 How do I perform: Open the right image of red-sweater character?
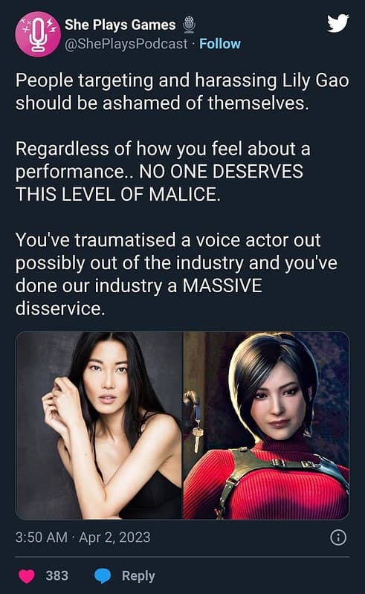266,425
